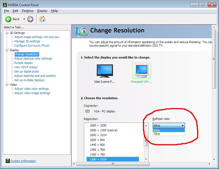Screen dimensions: 219x169
Task: Click the grey Forward arrow icon
Action: coord(30,19)
